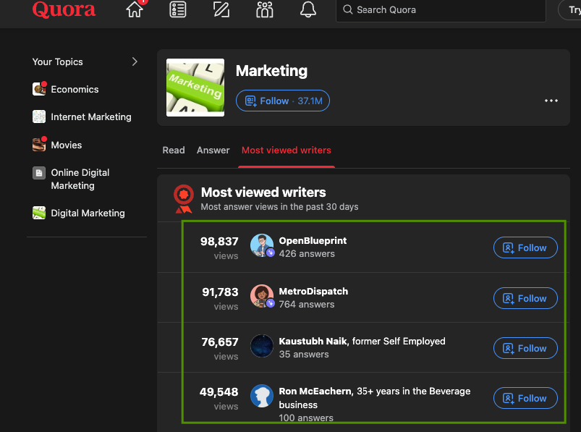The image size is (581, 432).
Task: Open the Economics topic
Action: [75, 89]
